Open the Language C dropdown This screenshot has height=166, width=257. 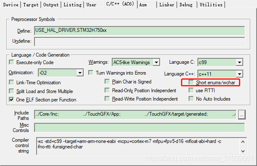(x=220, y=62)
